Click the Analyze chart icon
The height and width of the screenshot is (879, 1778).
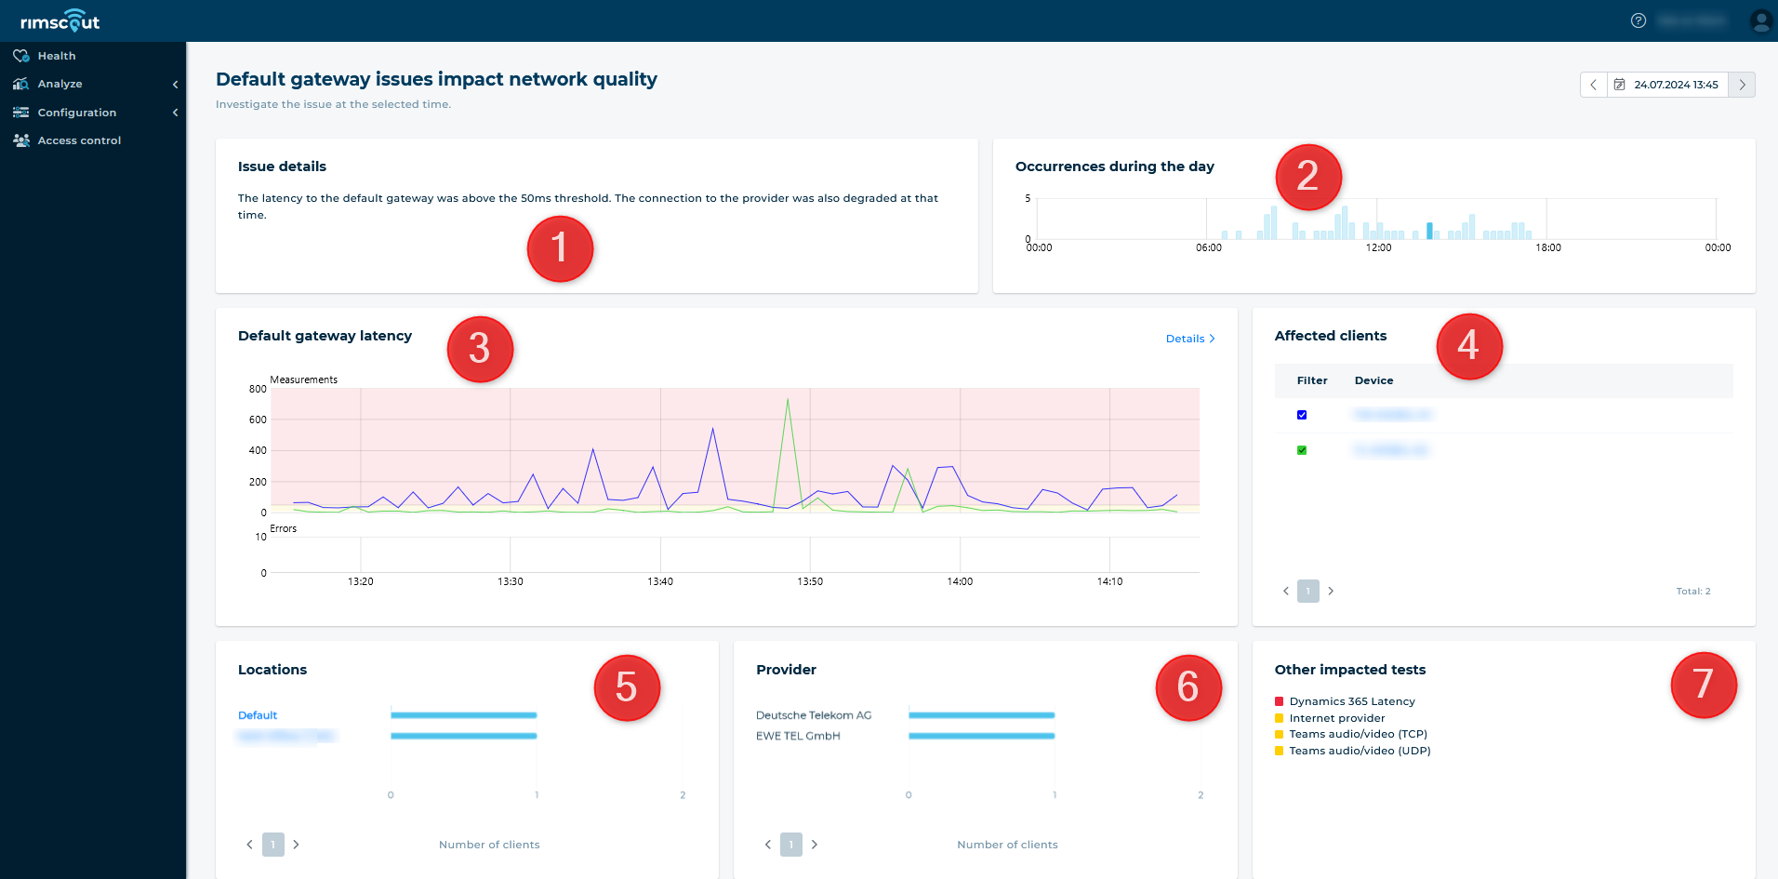tap(20, 84)
